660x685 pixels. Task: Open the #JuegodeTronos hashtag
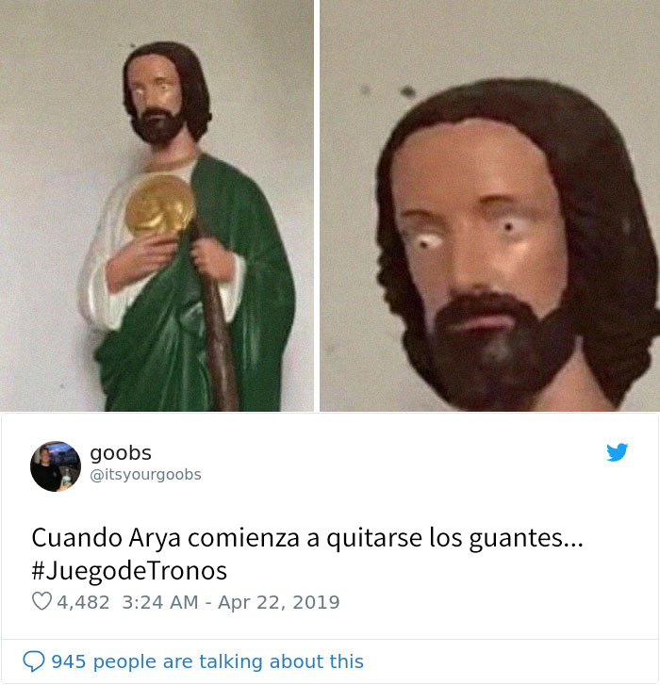(129, 571)
